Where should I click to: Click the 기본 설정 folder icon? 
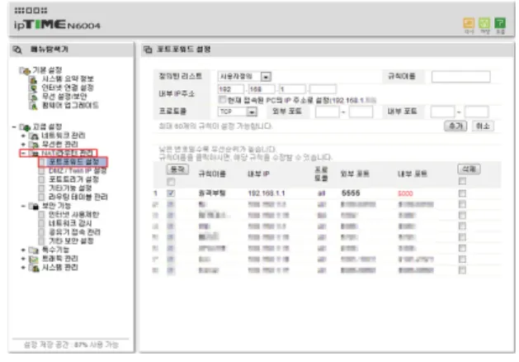[x=25, y=70]
